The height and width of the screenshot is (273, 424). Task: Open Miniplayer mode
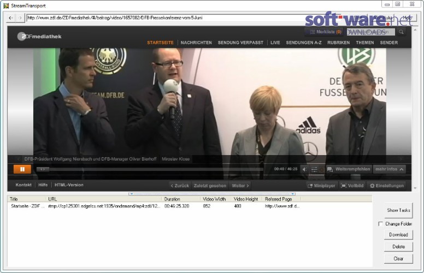[321, 186]
